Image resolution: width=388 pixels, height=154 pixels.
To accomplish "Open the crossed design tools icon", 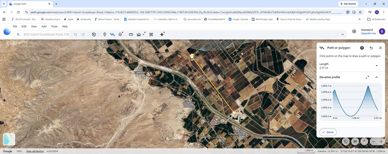I will [151, 35].
